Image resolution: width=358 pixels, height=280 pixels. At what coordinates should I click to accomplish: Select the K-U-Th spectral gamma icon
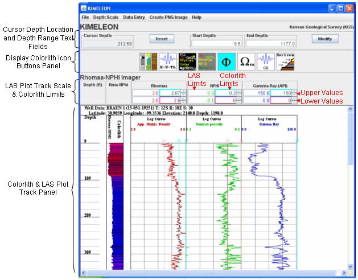168,61
